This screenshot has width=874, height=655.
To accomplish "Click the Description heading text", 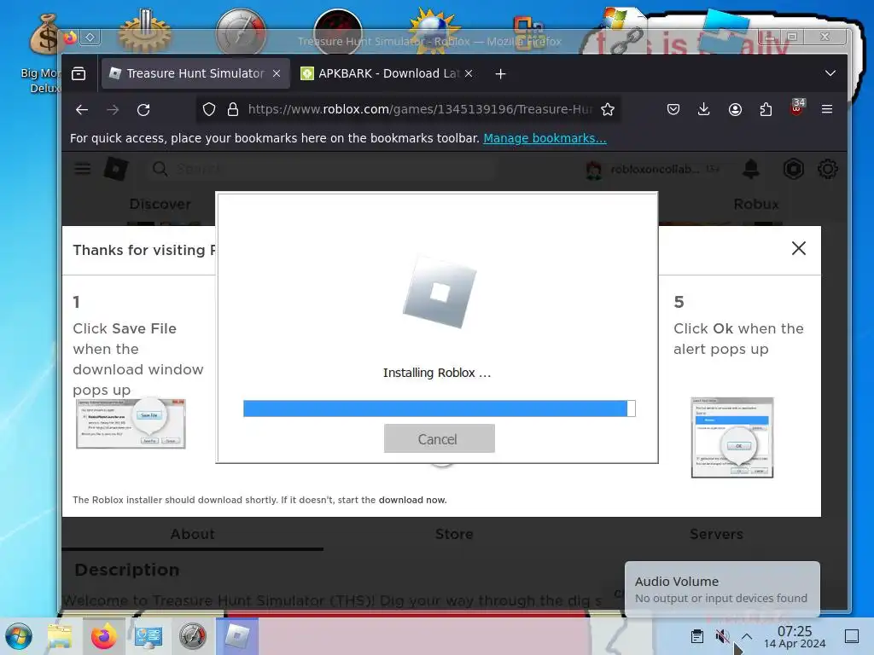I will coord(127,570).
